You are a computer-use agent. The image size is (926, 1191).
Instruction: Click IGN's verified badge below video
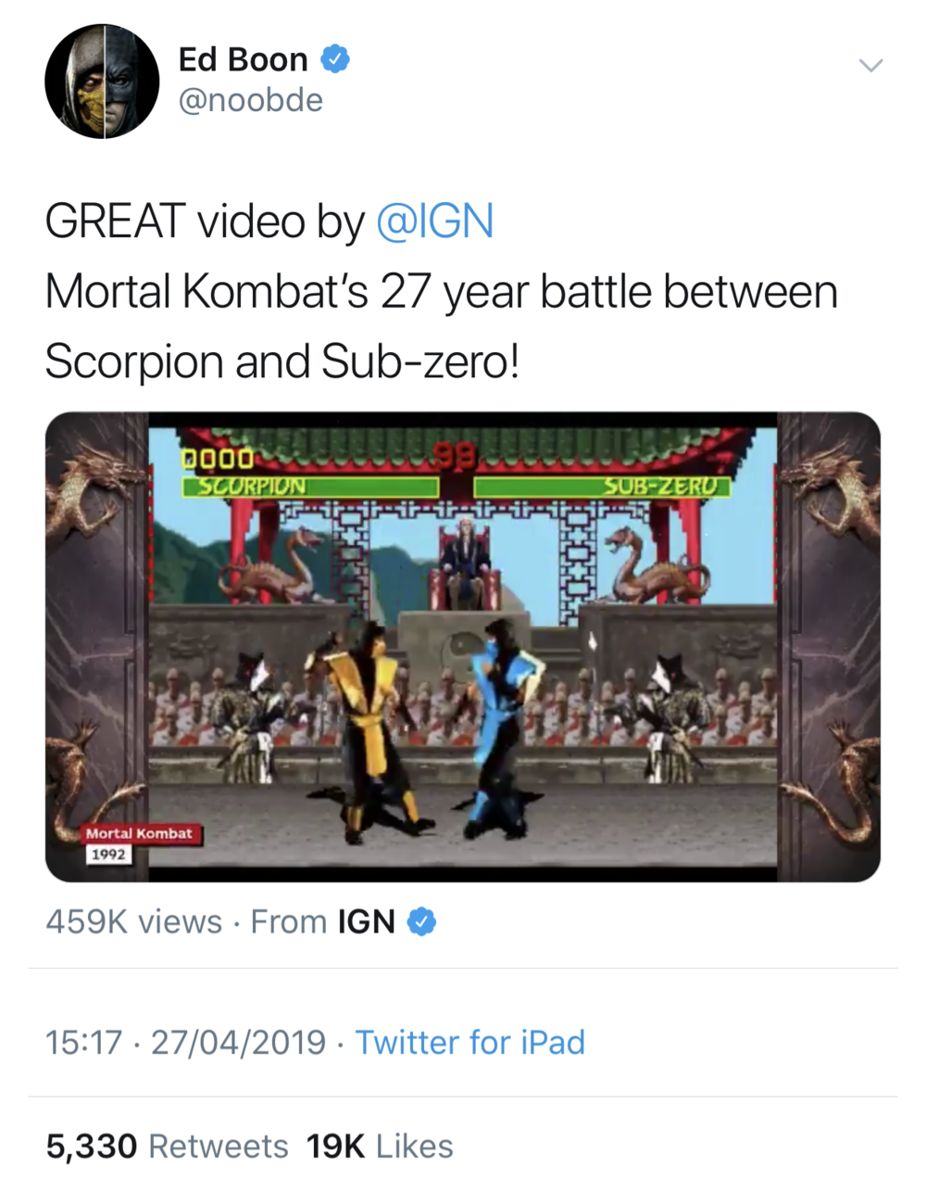pyautogui.click(x=422, y=922)
